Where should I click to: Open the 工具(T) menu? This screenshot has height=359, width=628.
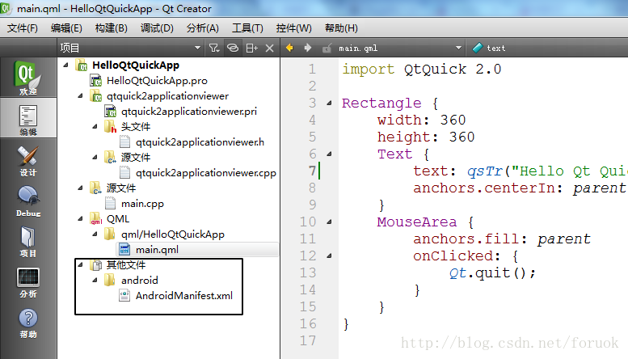point(247,28)
